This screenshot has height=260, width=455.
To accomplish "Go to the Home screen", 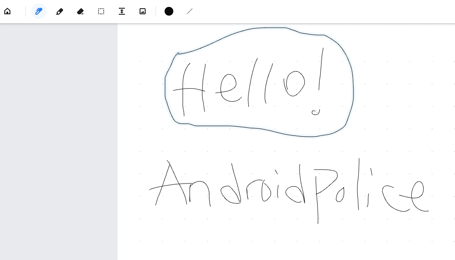I will coord(7,11).
